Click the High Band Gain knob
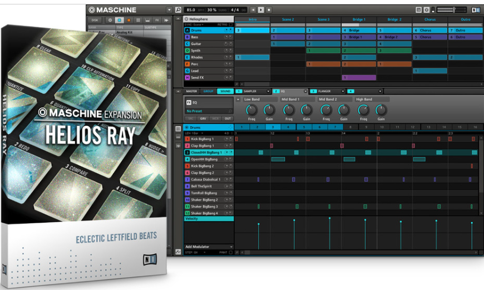The image size is (484, 290). pos(381,110)
